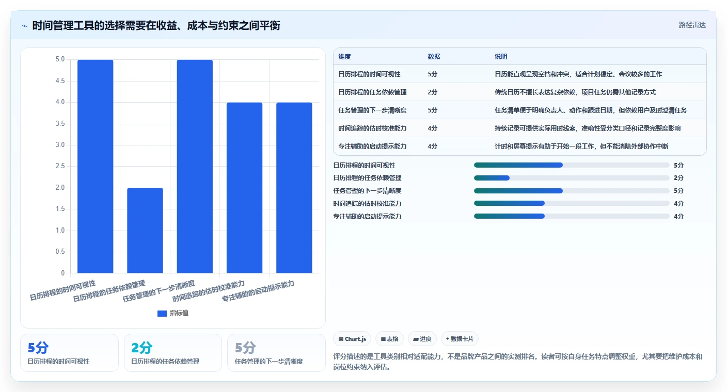Click the footnote starting 评分描述的是工具类别
Viewport: 727px width, 392px height.
tap(518, 362)
